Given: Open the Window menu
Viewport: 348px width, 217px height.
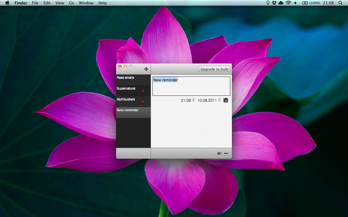Looking at the screenshot, I should coord(86,3).
